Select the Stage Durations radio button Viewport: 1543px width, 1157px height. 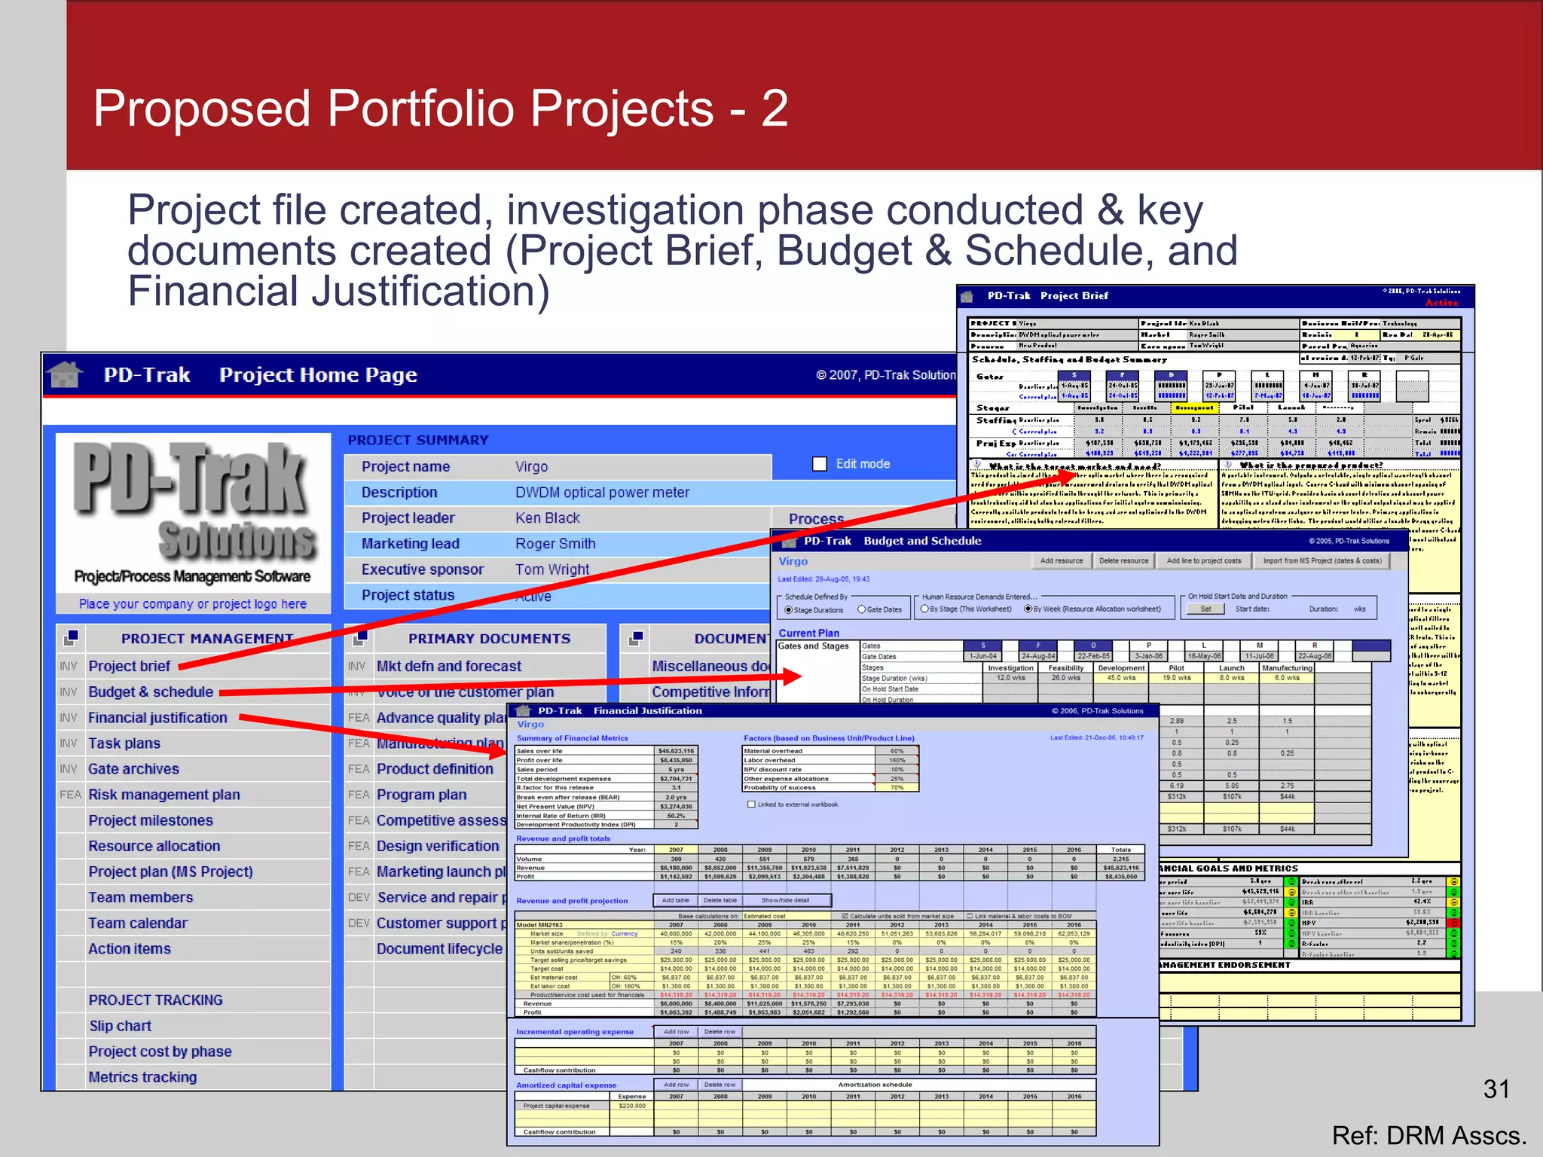click(789, 610)
